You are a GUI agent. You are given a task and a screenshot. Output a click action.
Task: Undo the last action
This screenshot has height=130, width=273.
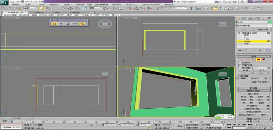click(28, 2)
